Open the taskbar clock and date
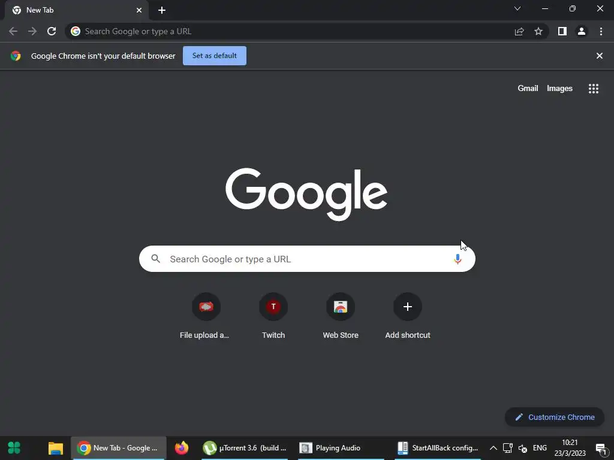 coord(570,448)
